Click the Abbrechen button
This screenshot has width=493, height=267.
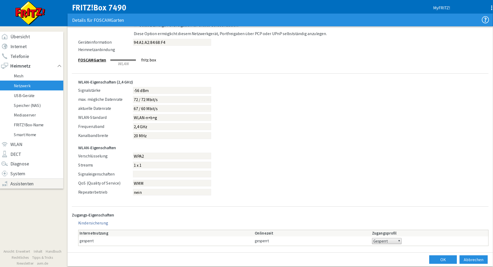coord(473,260)
